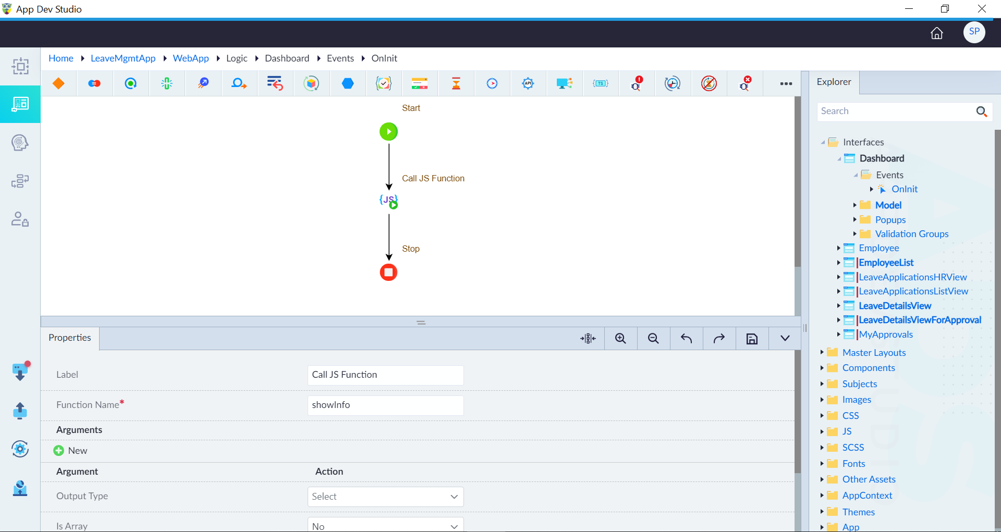This screenshot has height=532, width=1001.
Task: Click the Function Name input field
Action: [x=385, y=405]
